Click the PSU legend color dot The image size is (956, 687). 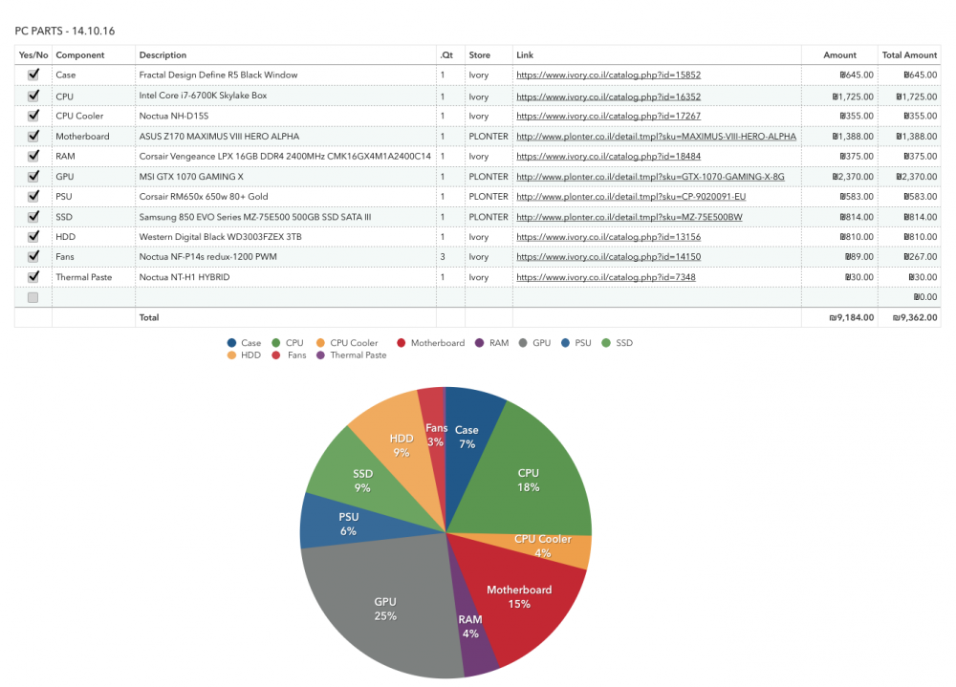(x=565, y=343)
